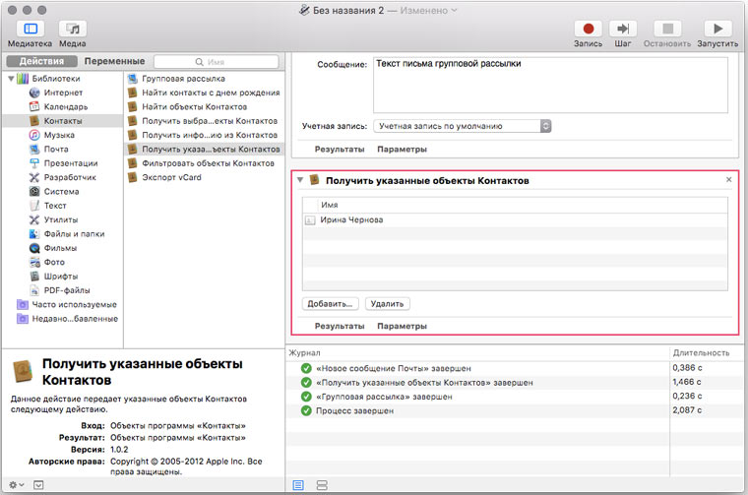This screenshot has height=495, width=748.
Task: Open the Учетная запись dropdown
Action: 462,126
